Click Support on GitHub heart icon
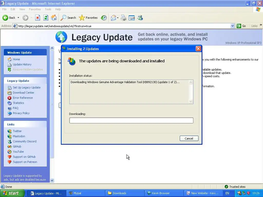 click(x=10, y=157)
